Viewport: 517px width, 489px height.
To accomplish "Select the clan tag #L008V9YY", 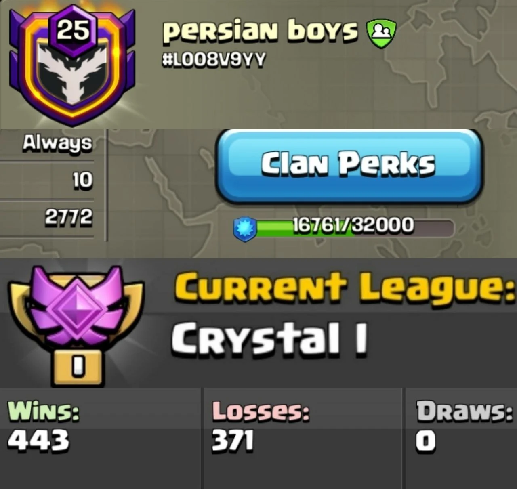I will click(214, 60).
